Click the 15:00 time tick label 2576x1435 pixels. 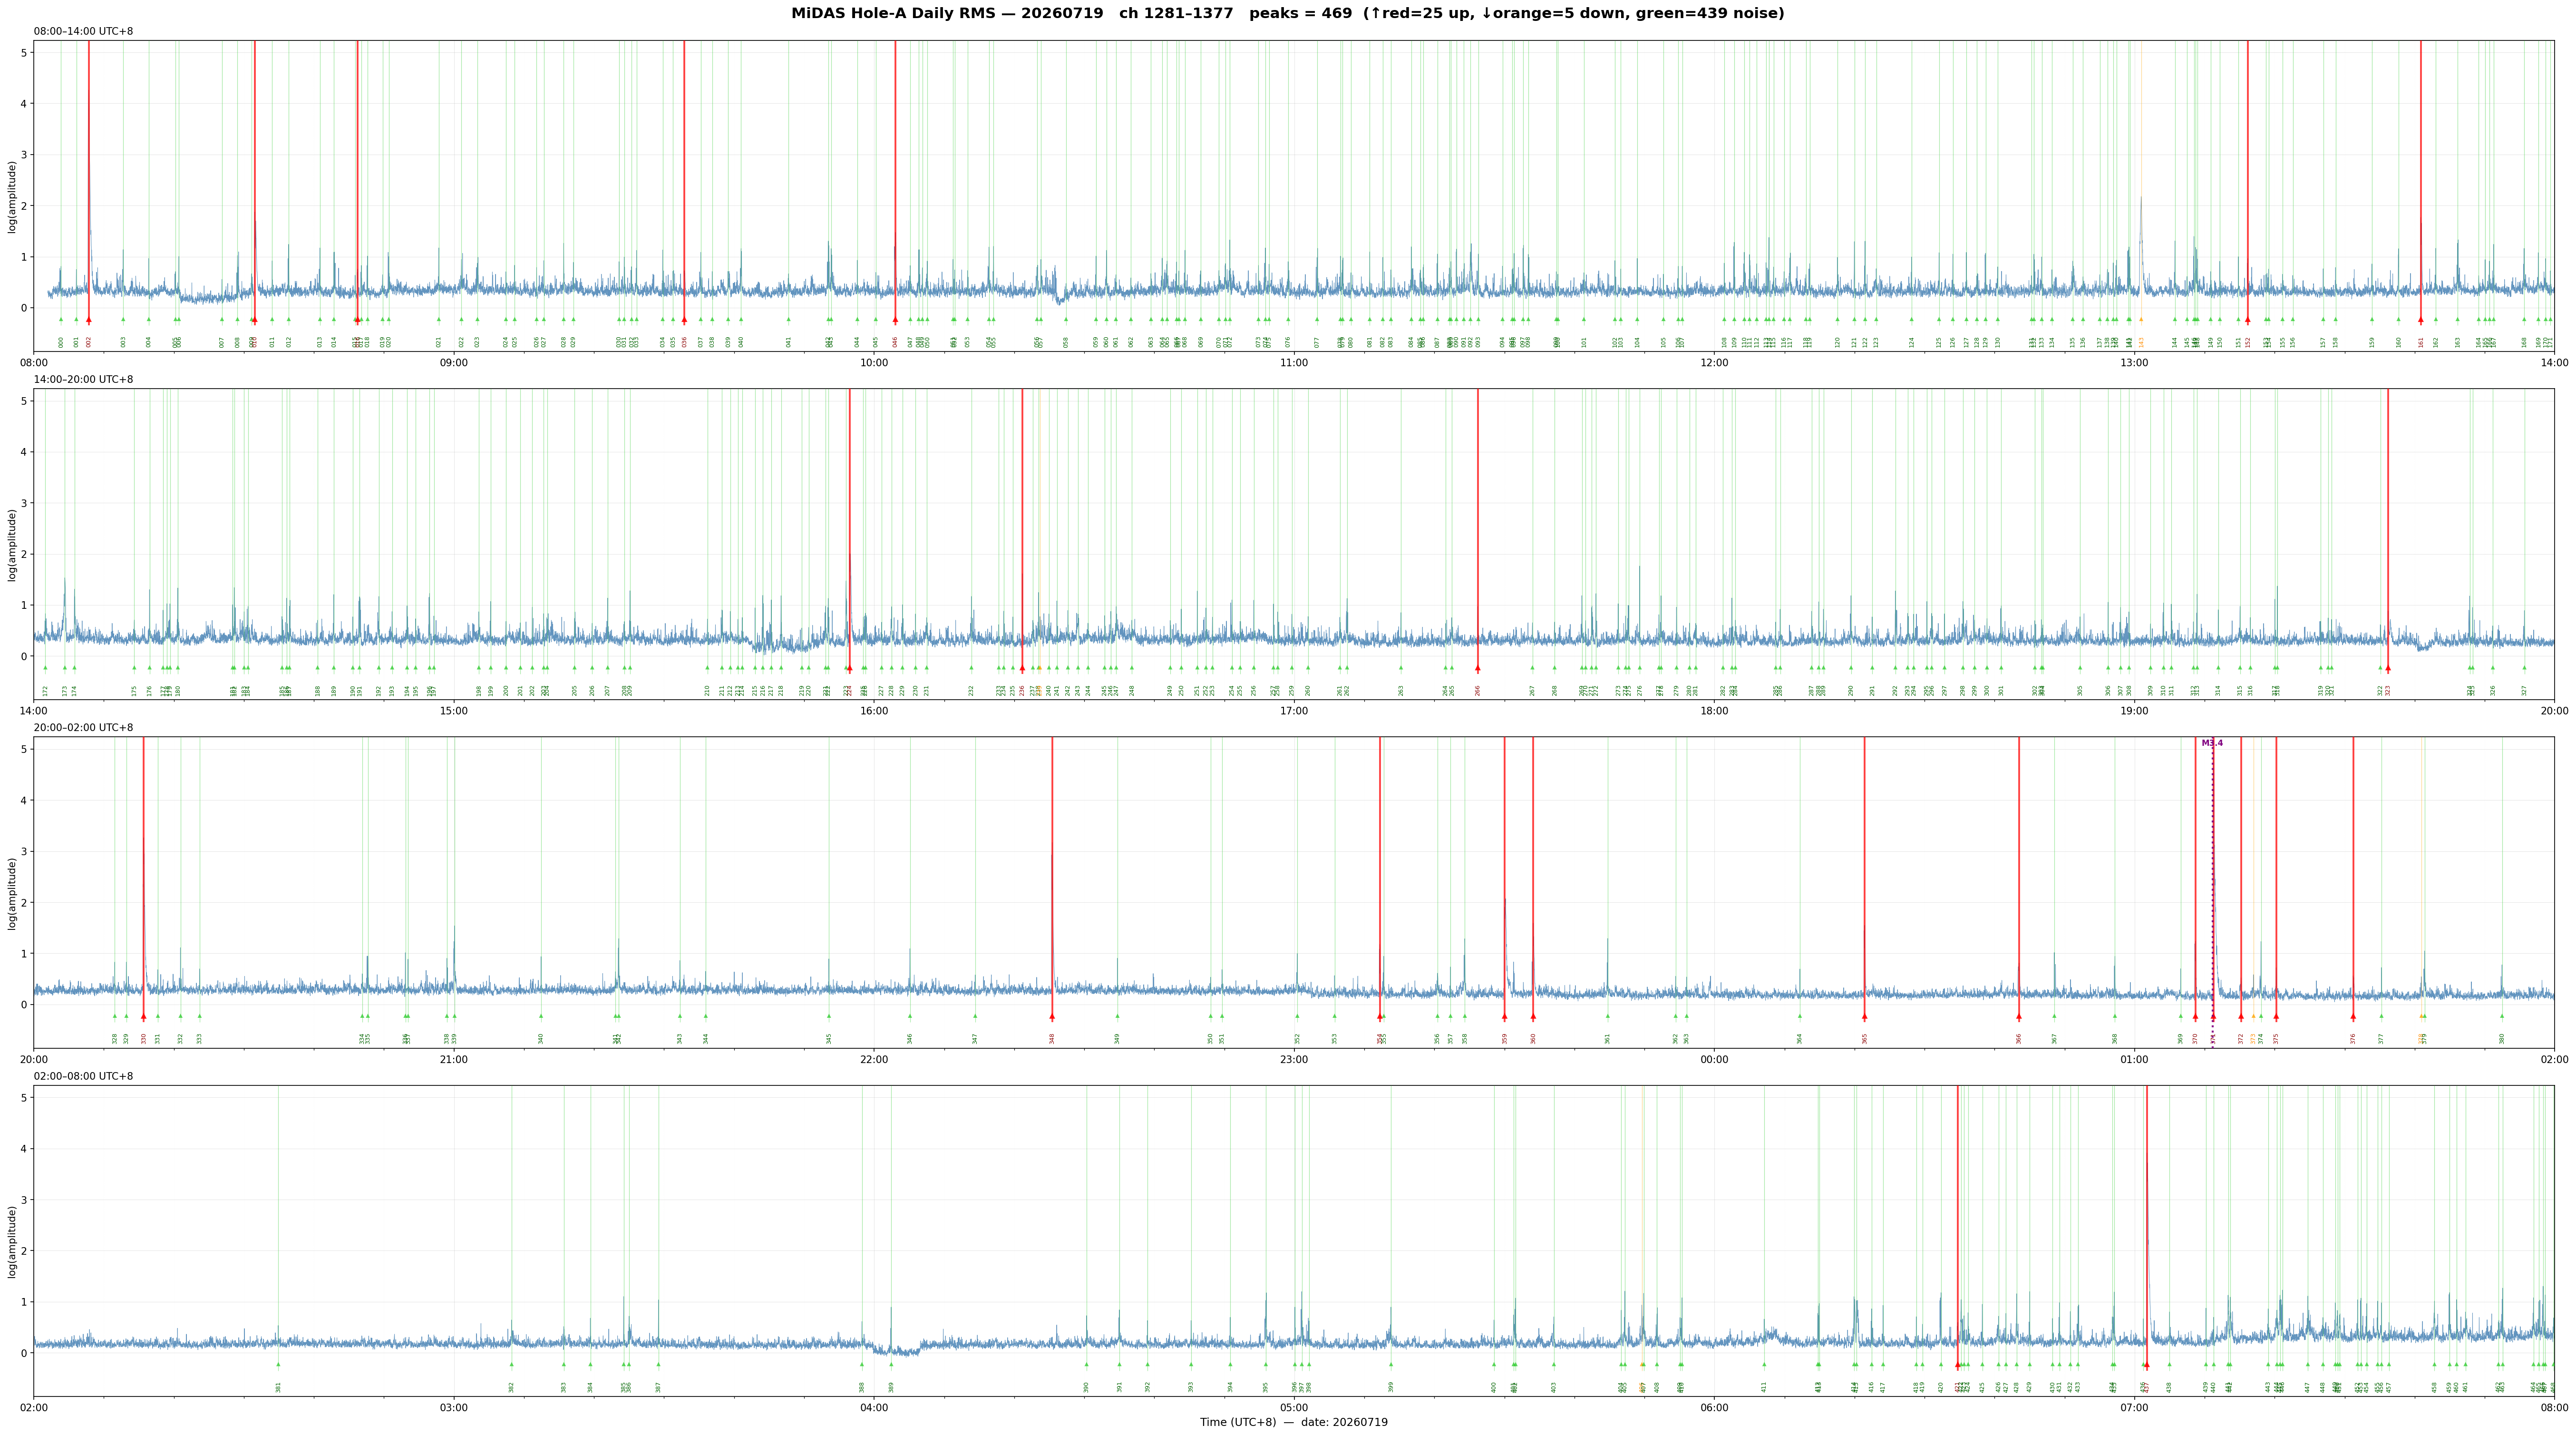pos(454,710)
